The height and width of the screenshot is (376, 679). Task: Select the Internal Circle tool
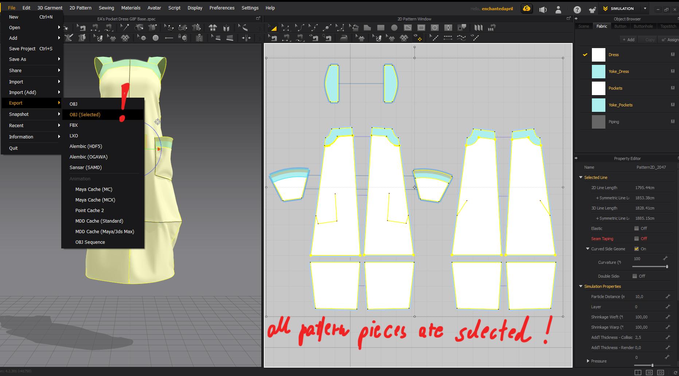(x=435, y=28)
